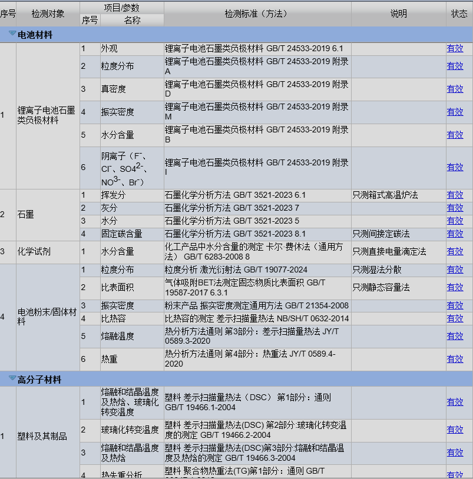Open 有效 link for 玻璃化转变温度 row

click(x=455, y=430)
